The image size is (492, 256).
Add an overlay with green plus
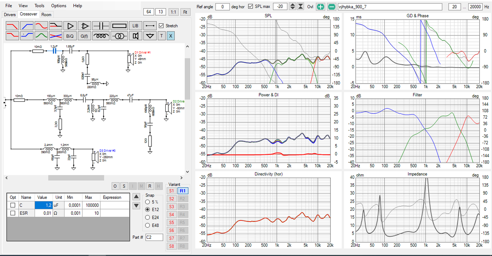(x=321, y=7)
